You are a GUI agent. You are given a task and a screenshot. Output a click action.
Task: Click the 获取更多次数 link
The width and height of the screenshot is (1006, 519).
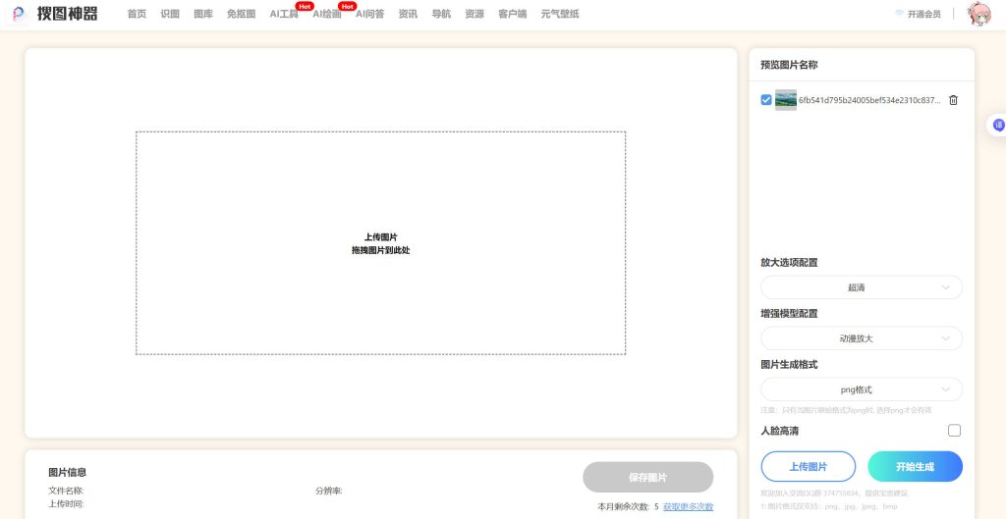688,506
